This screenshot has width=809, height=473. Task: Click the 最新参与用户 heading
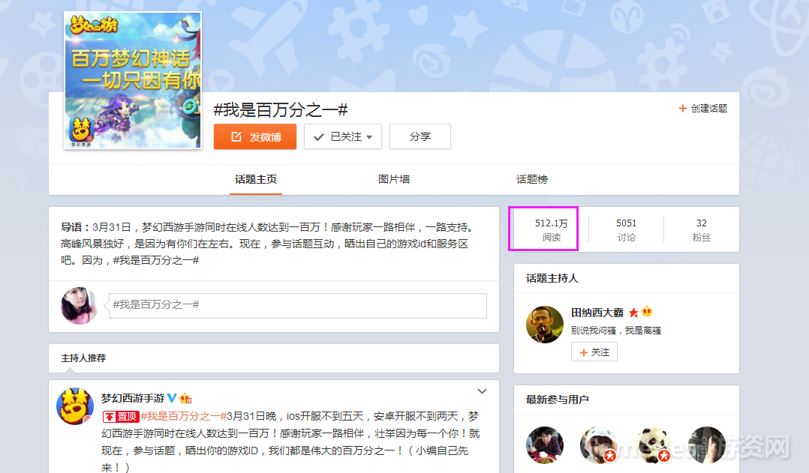pos(557,400)
